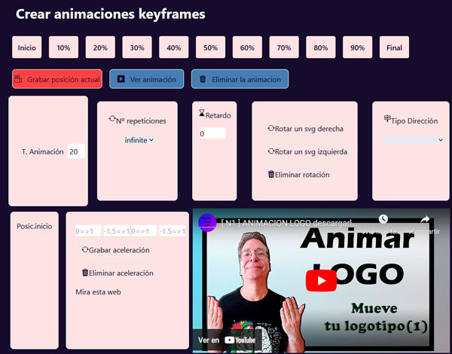Click the trash icon in Eliminar la animacion
The image size is (452, 354).
(x=203, y=79)
